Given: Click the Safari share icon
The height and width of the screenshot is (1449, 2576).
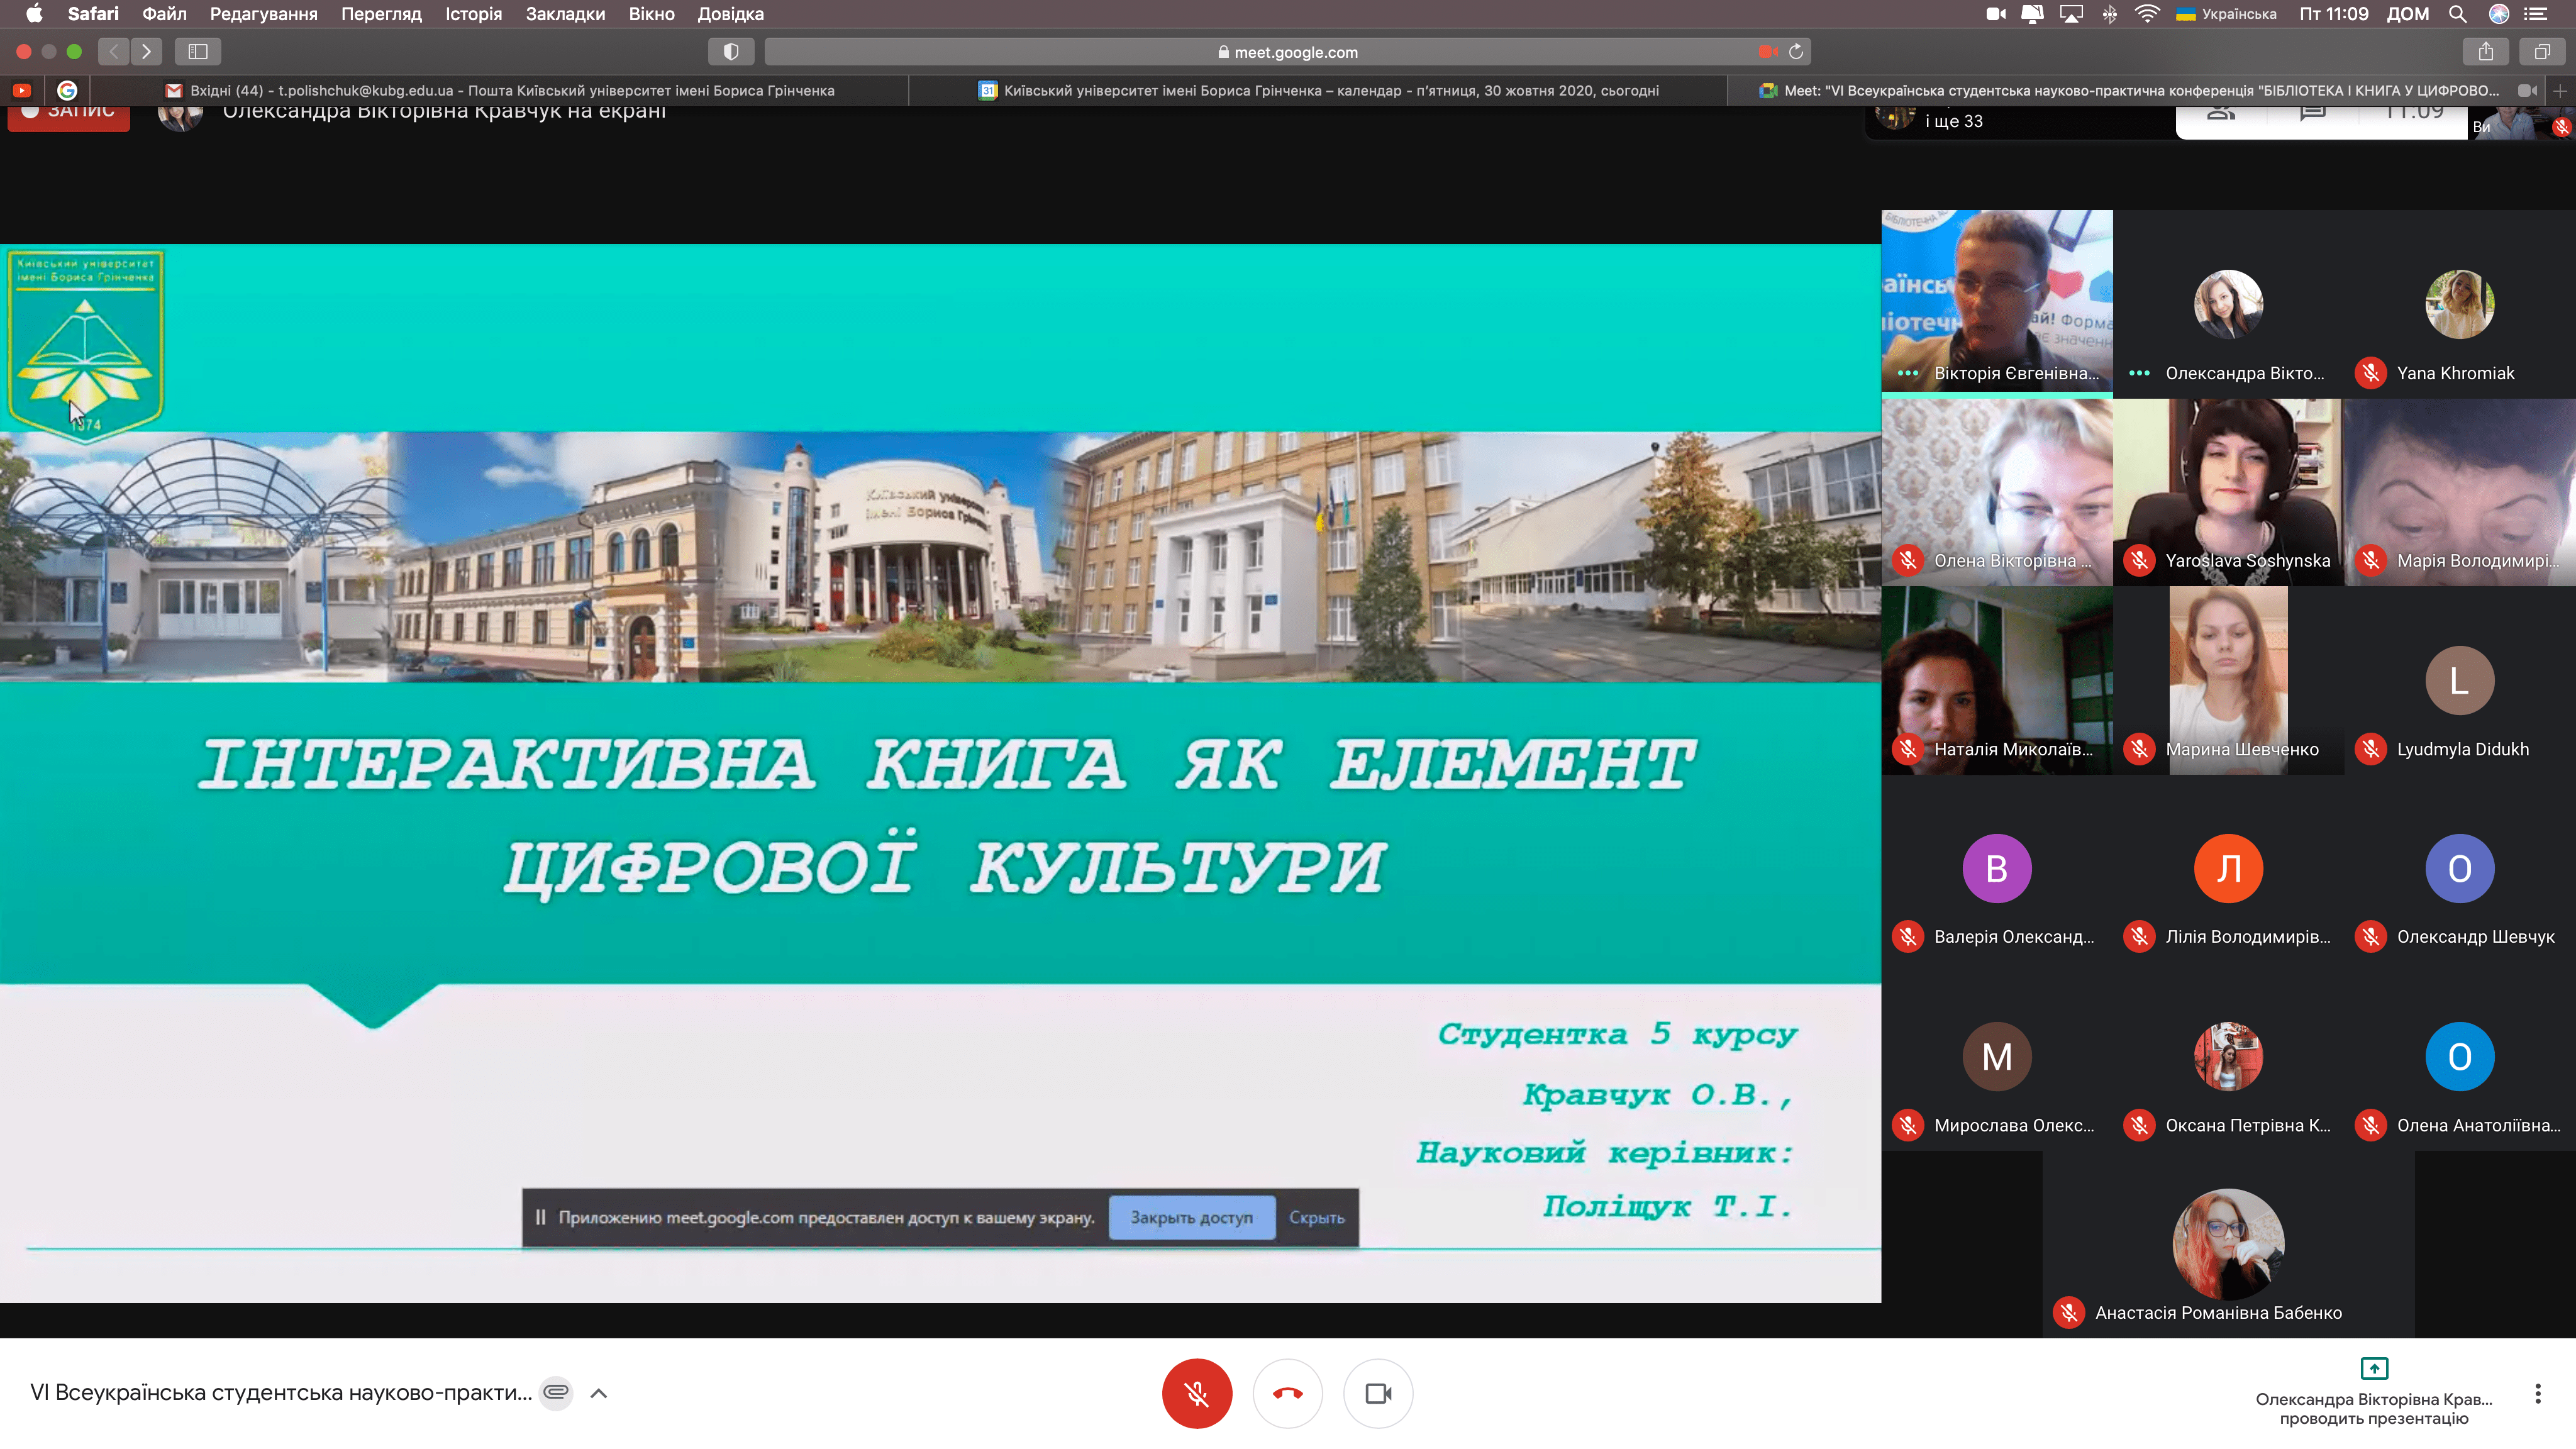Looking at the screenshot, I should coord(2486,52).
